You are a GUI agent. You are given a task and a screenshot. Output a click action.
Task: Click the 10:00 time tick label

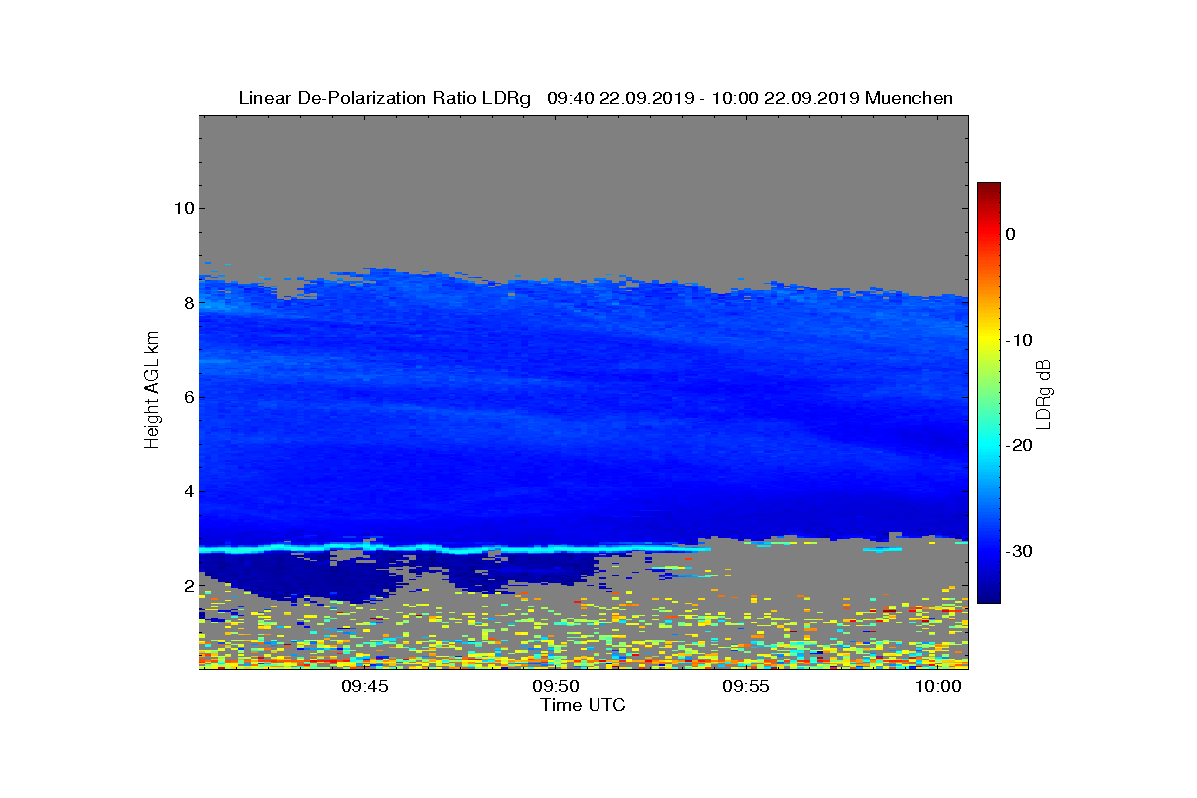938,686
